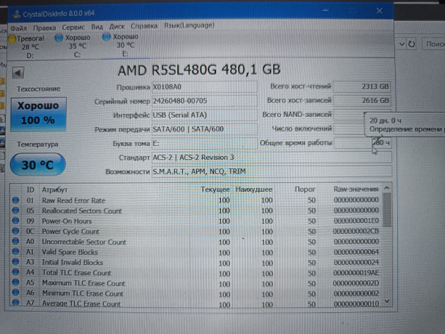Click the status dot of Reallocated Sectors Count
The width and height of the screenshot is (445, 334).
[x=16, y=211]
